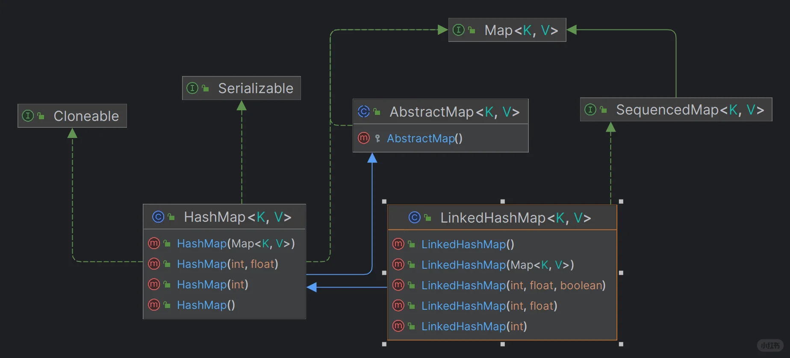
Task: Click the method icon of HashMap(int) in HashMap node
Action: [154, 285]
